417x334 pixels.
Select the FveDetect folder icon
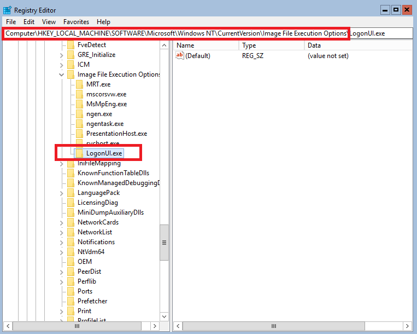pyautogui.click(x=71, y=45)
